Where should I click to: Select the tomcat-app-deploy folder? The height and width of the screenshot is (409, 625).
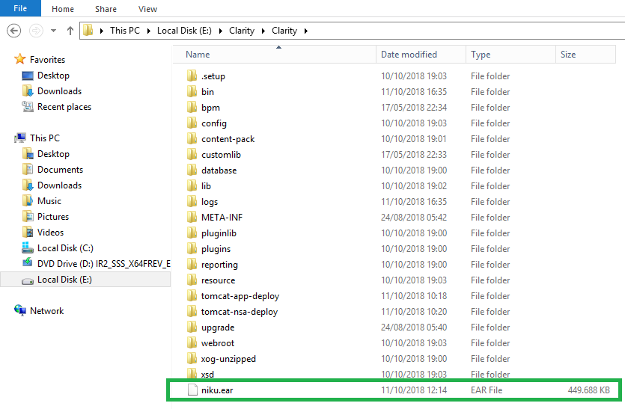[x=240, y=296]
